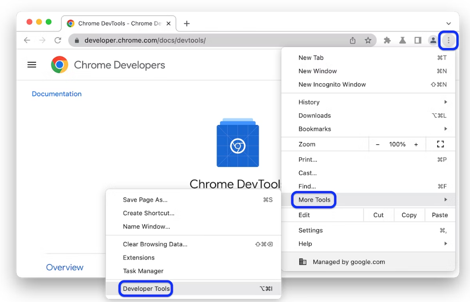Select Cast... menu item
The image size is (470, 302).
coord(368,173)
